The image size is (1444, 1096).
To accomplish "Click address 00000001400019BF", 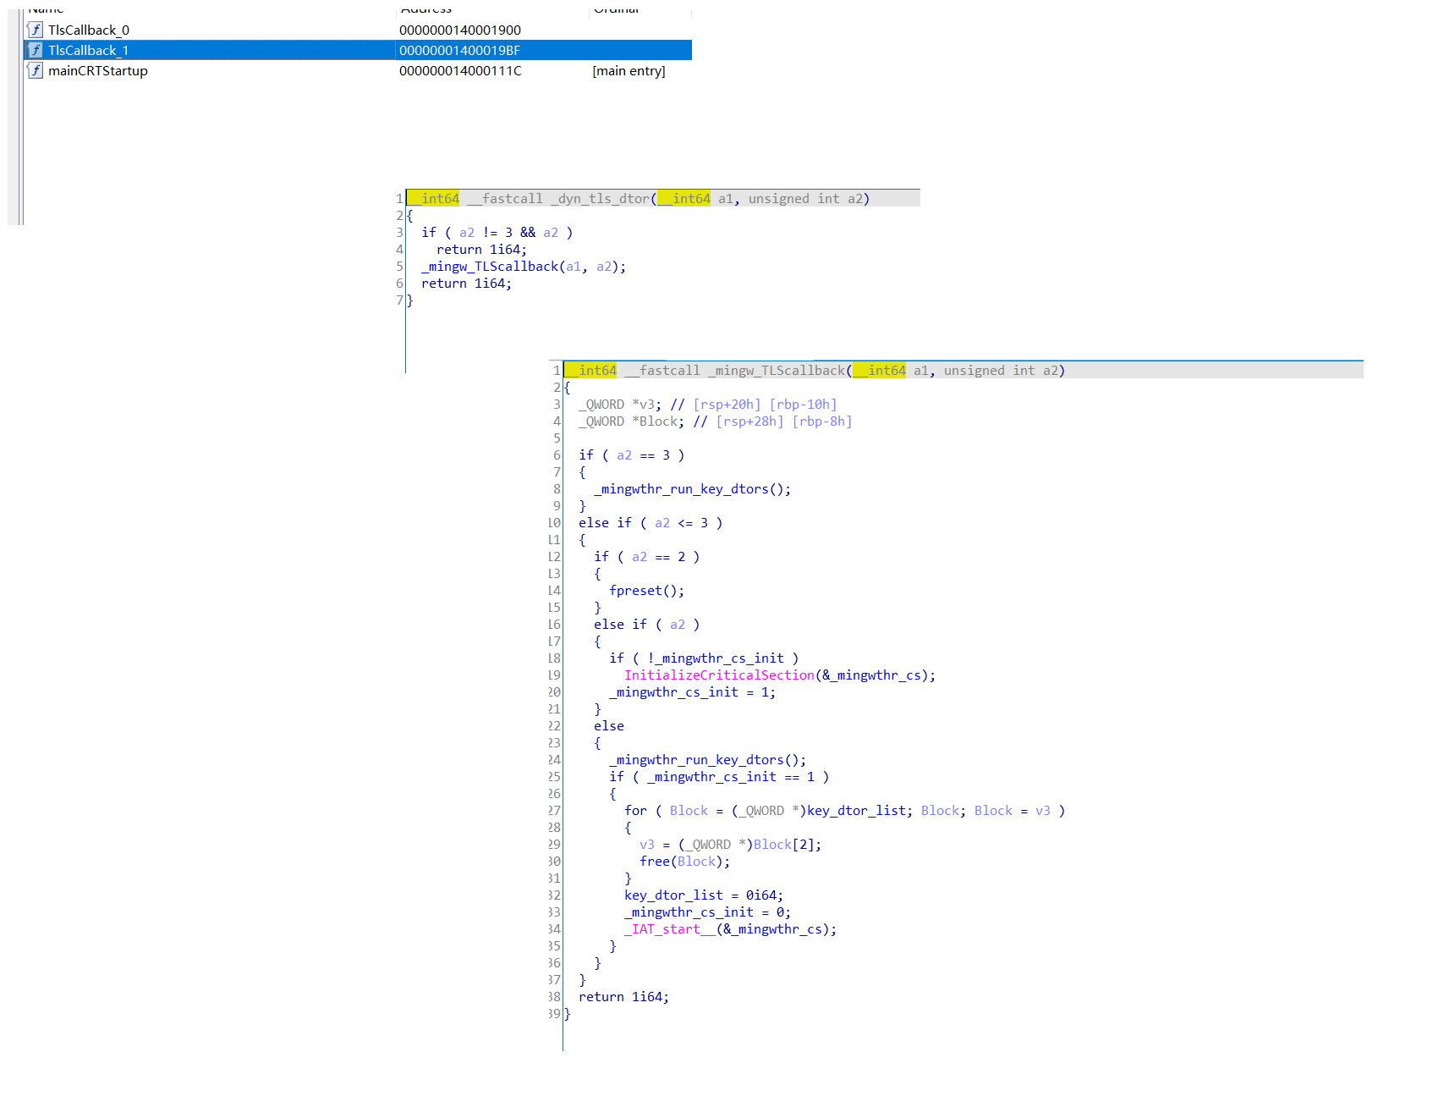I will click(x=460, y=51).
